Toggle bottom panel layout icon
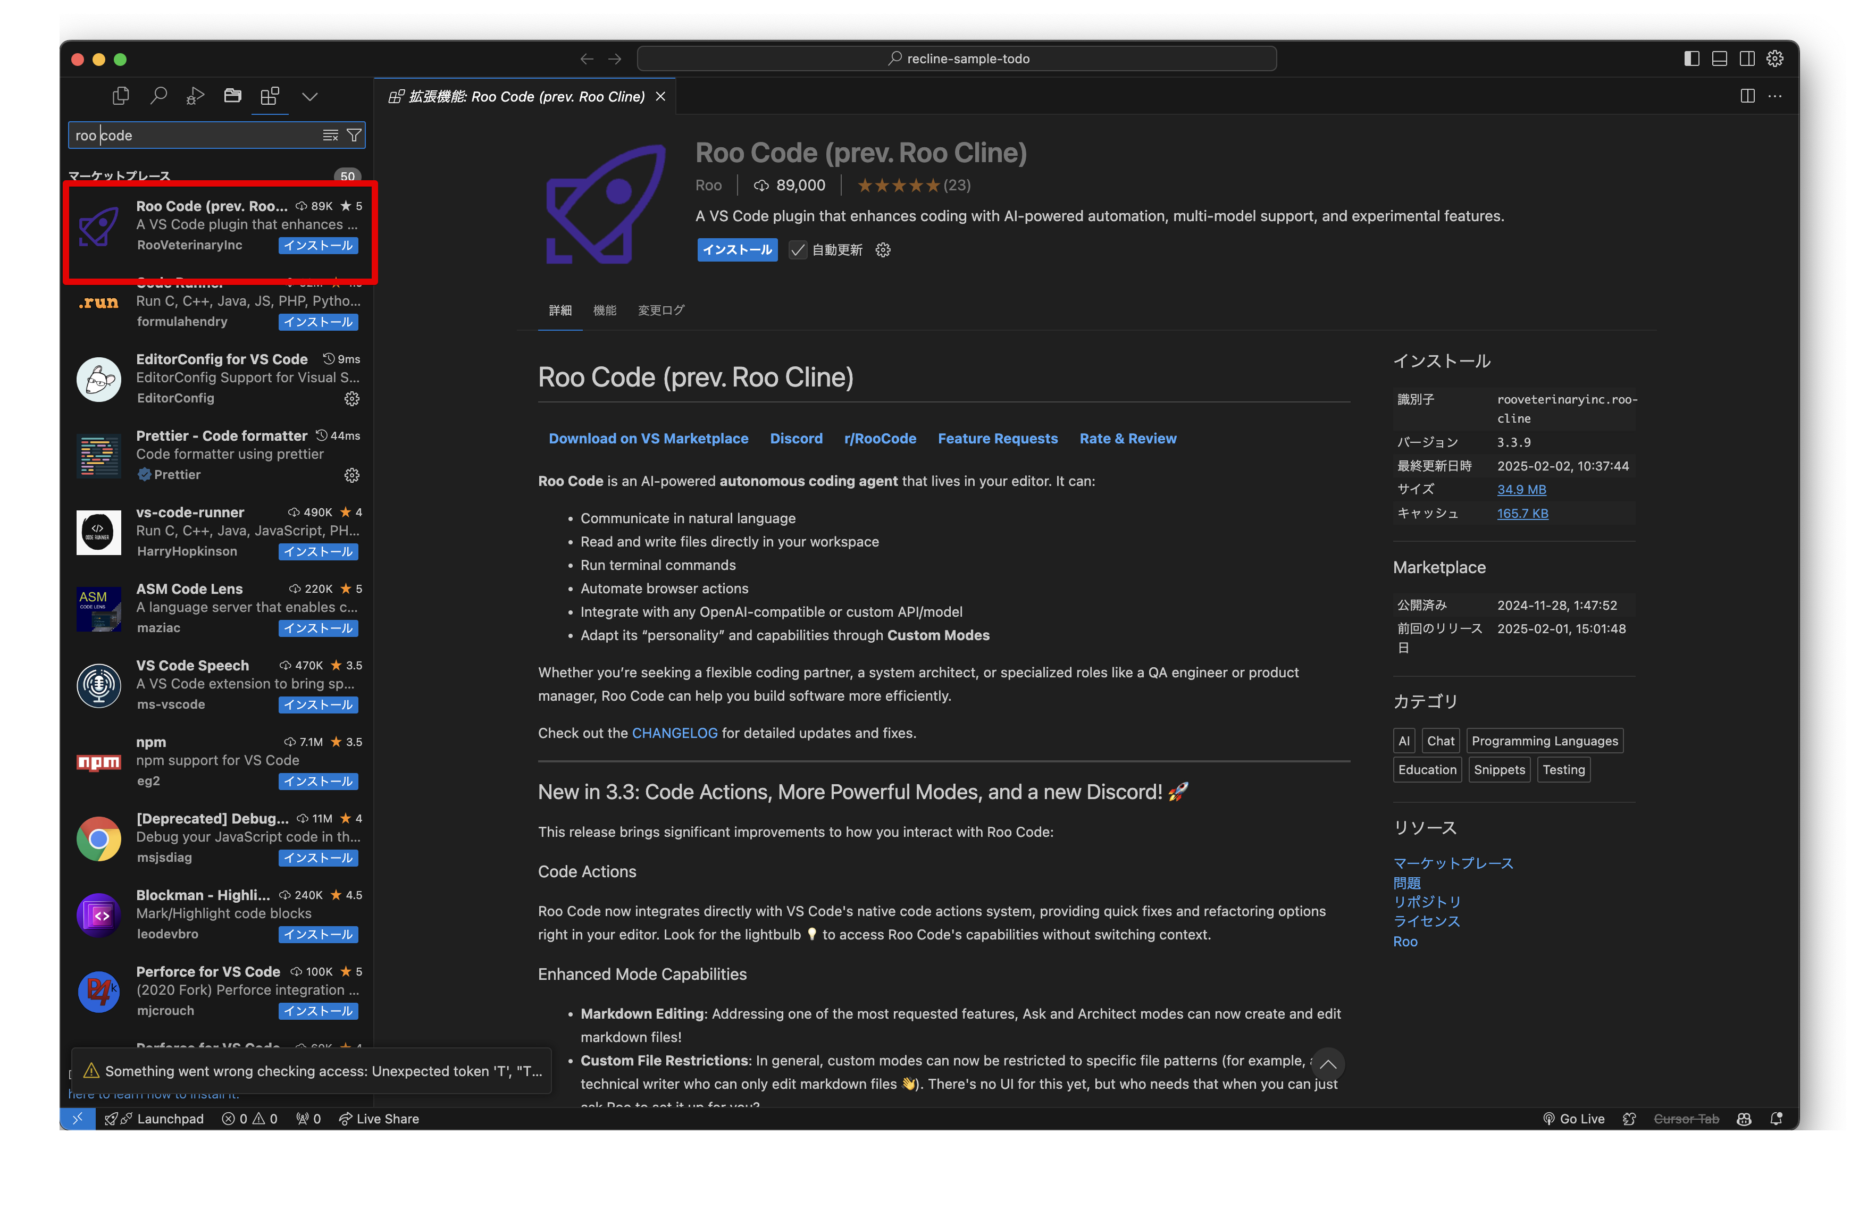 click(1719, 58)
